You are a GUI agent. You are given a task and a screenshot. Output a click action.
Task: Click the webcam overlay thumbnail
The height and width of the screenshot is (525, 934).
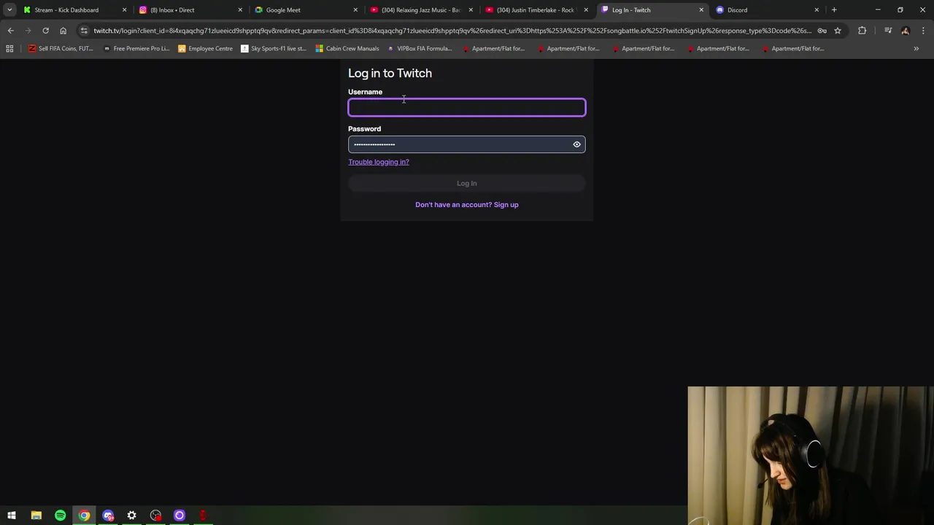click(811, 456)
